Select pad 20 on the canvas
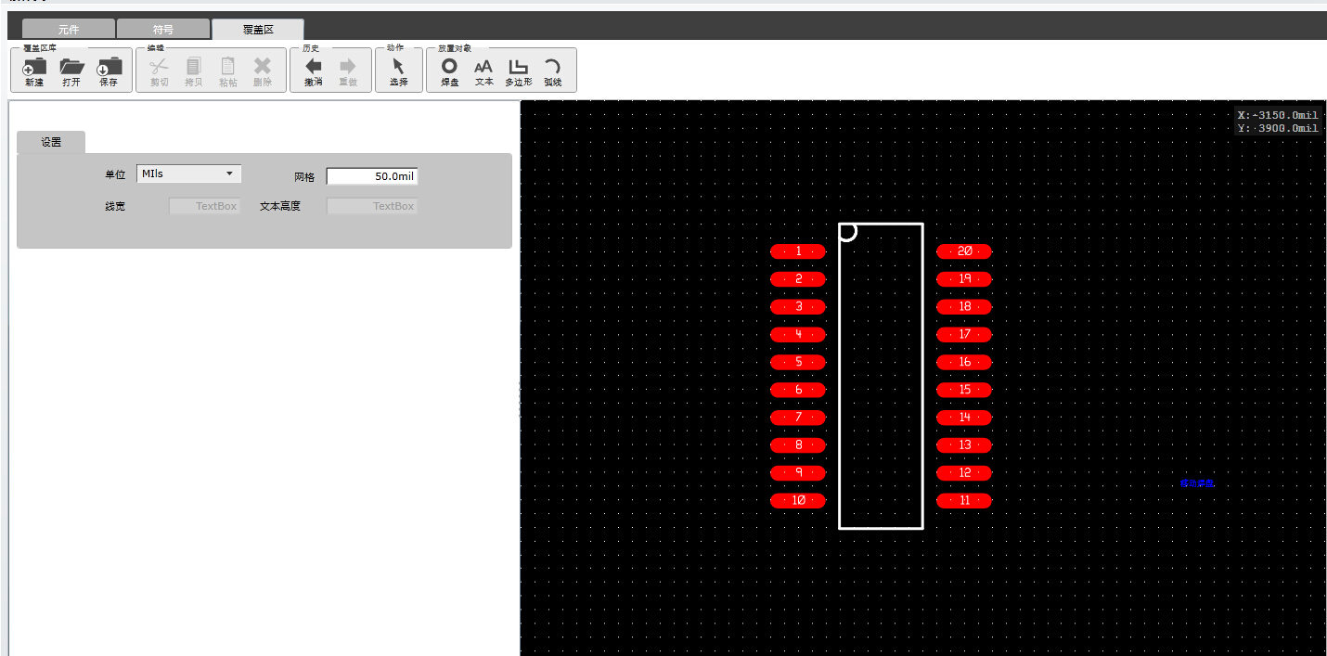 click(964, 251)
